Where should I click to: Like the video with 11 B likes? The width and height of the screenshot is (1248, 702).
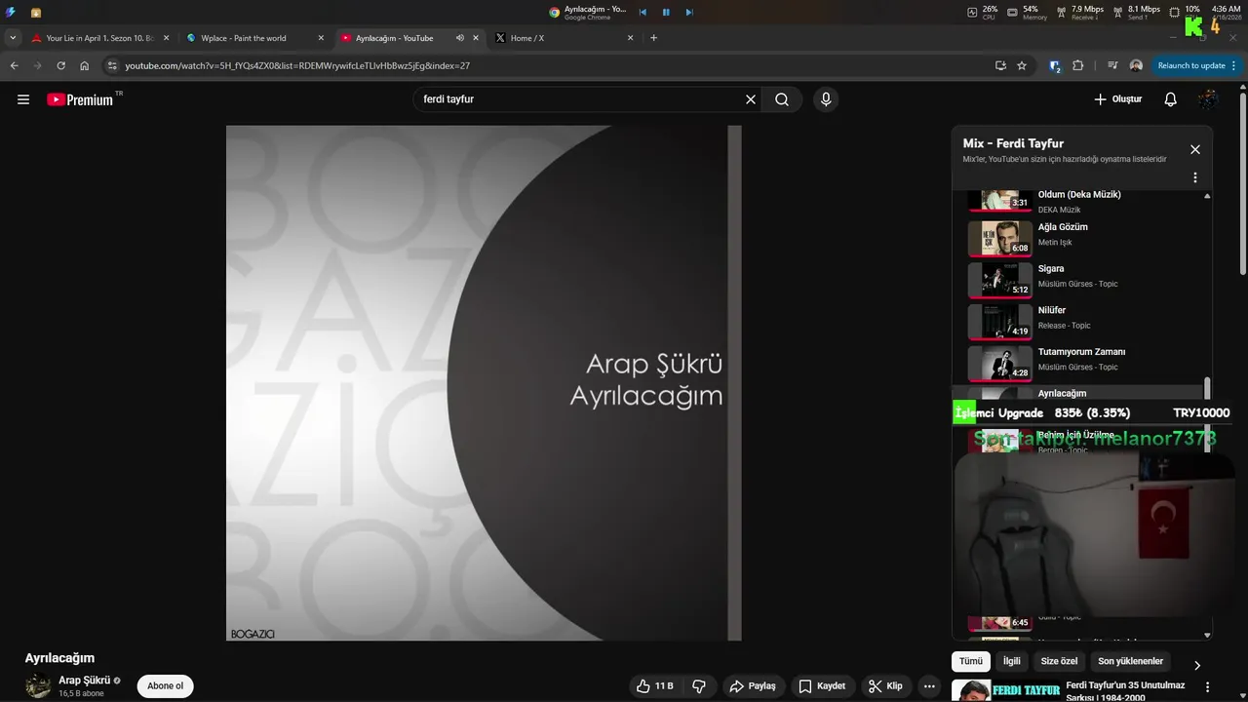tap(654, 686)
